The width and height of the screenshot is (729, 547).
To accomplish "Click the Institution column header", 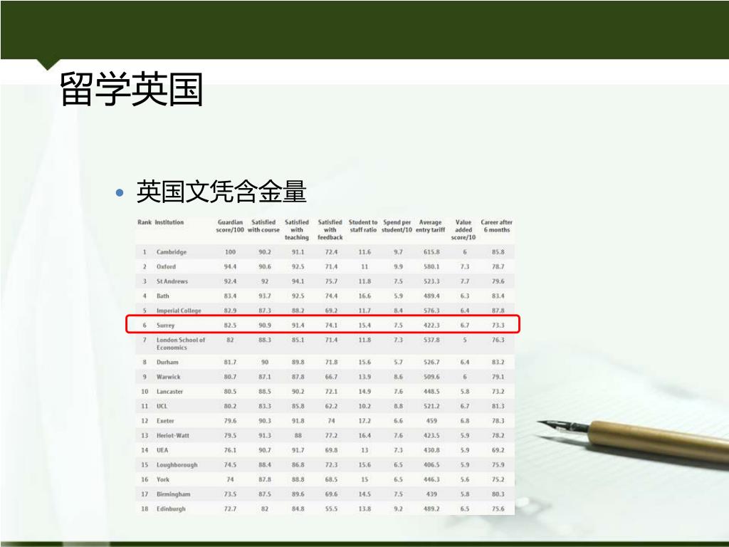I will click(169, 222).
